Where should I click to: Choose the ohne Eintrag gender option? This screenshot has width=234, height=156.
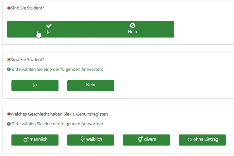202,140
